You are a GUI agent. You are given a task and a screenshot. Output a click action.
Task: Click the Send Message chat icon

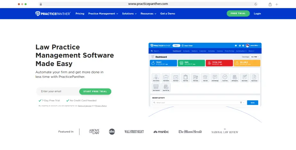tap(215, 78)
